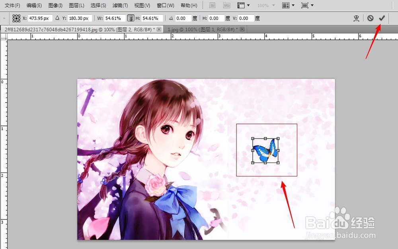Open the 图层(L) menu

(76, 5)
